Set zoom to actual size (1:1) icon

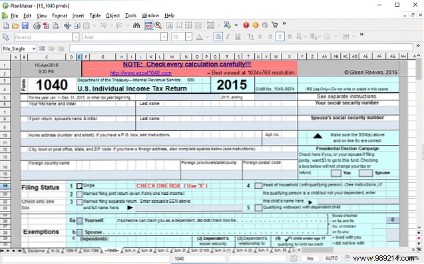[148, 25]
